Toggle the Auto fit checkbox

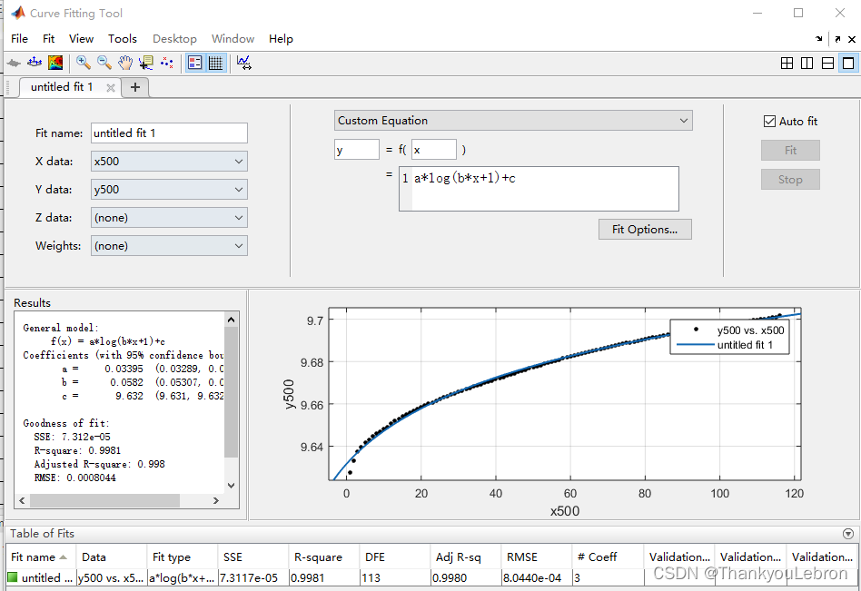tap(770, 122)
